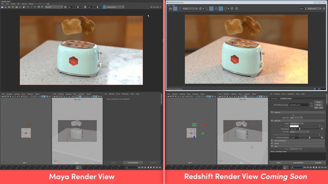
Task: Click the pause IPR icon in Maya Render View
Action: 151,7
